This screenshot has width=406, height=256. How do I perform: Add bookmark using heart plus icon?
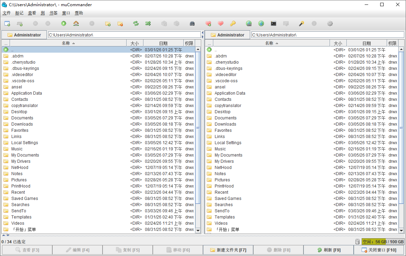click(x=208, y=23)
